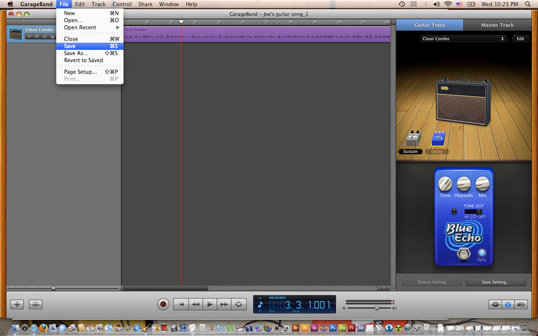538x336 pixels.
Task: Open the Track Editor scissors button
Action: coord(36,304)
